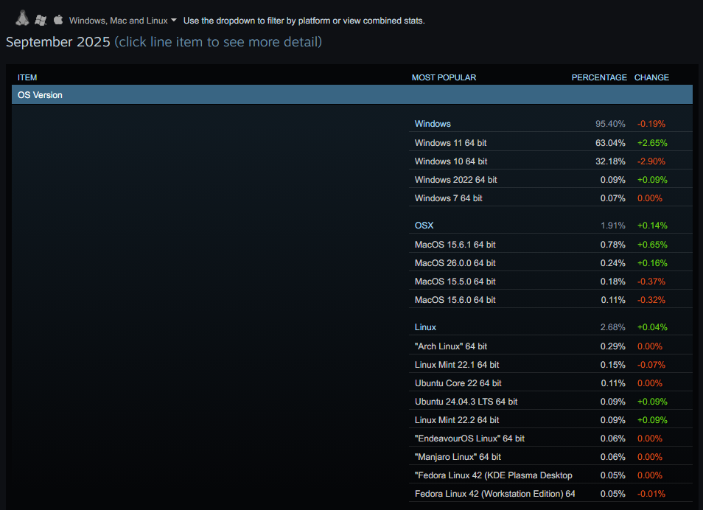This screenshot has height=510, width=703.
Task: Click the +0.14% OSX change value
Action: (652, 226)
